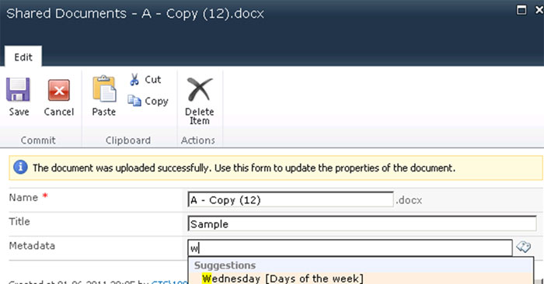This screenshot has width=544, height=284.
Task: Switch to the Edit ribbon tab
Action: point(23,57)
